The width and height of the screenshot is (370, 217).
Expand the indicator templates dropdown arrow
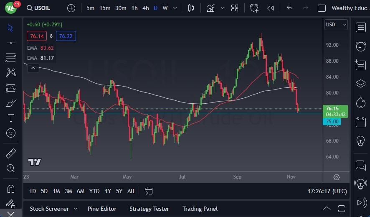coord(222,8)
